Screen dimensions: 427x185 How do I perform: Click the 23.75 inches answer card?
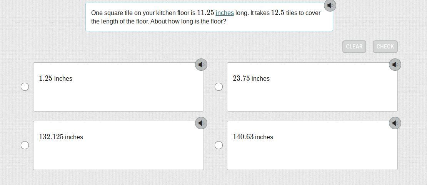tap(312, 92)
